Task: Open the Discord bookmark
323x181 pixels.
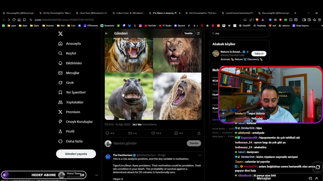Action: point(179,26)
